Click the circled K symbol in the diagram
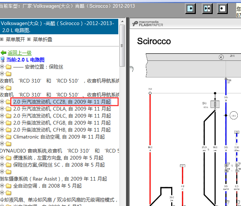Screen dimensions: 241x206 [221, 57]
